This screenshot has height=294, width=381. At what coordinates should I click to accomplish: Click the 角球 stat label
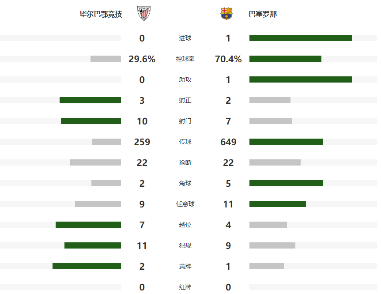click(x=185, y=184)
